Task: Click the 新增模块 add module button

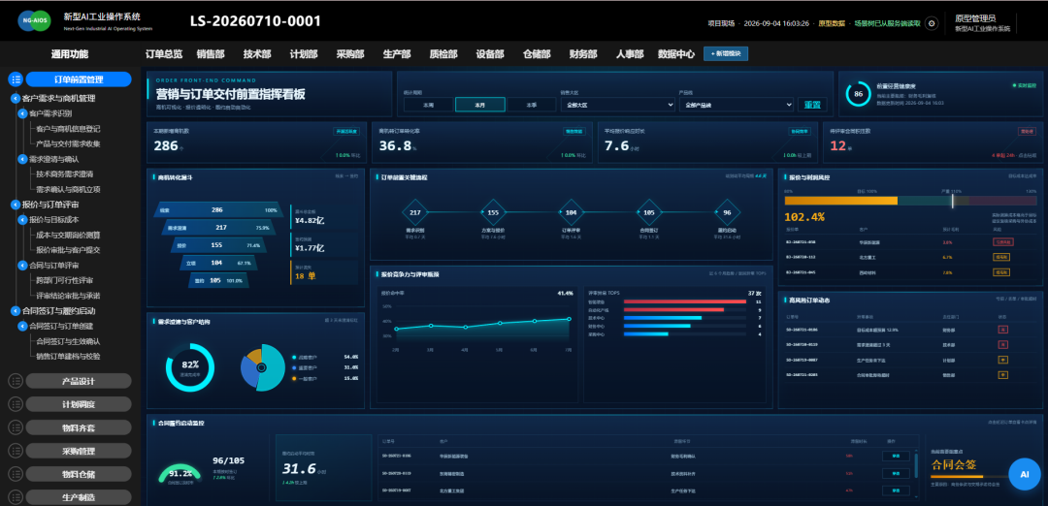Action: (726, 53)
